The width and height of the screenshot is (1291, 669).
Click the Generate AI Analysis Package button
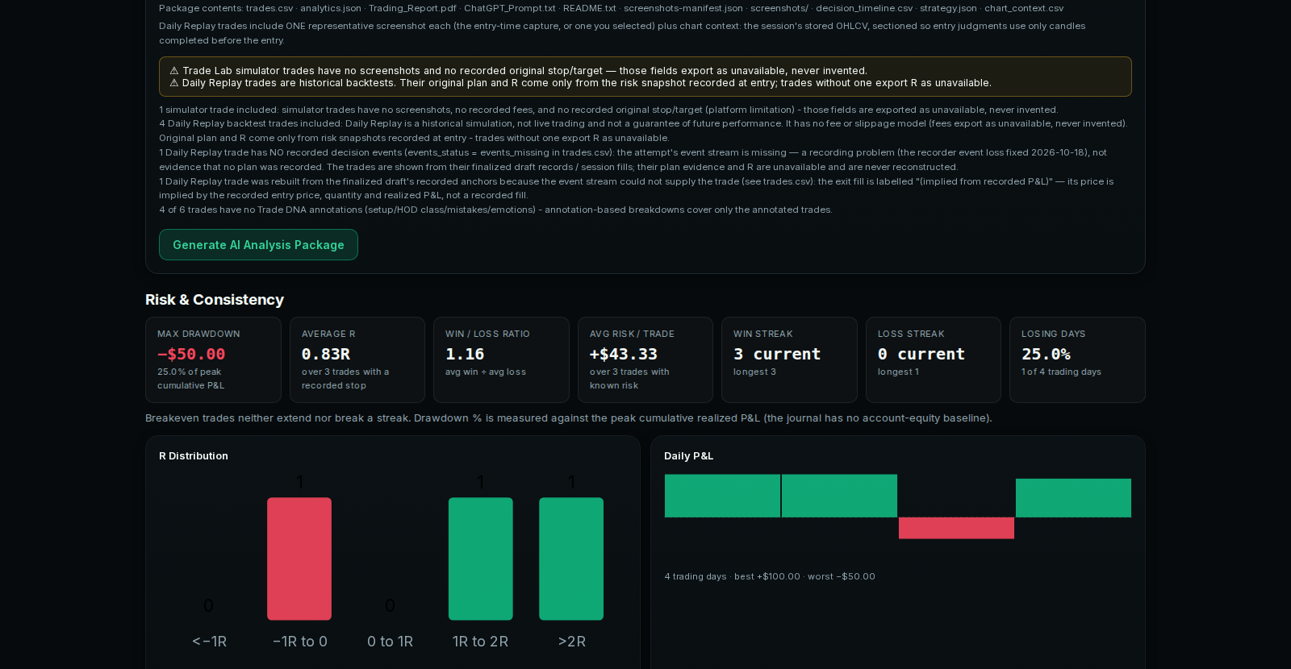pos(258,245)
